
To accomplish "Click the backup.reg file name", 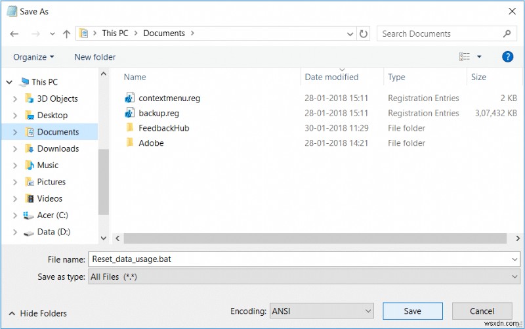I will (159, 113).
